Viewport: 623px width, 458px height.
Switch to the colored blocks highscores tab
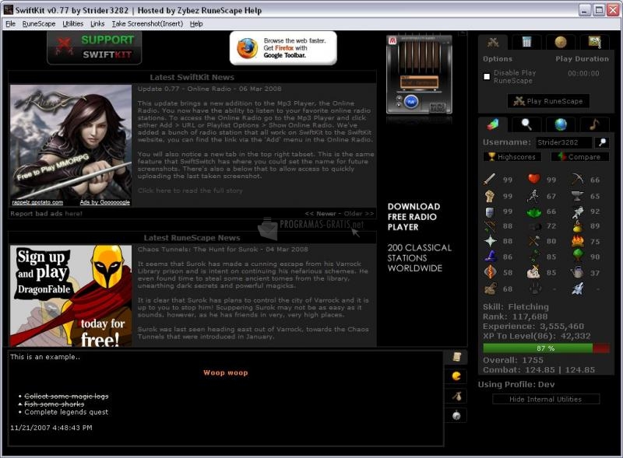(493, 124)
